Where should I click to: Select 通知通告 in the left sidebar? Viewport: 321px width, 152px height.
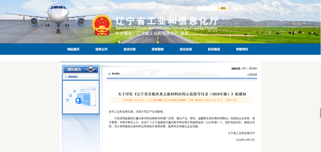tap(73, 77)
